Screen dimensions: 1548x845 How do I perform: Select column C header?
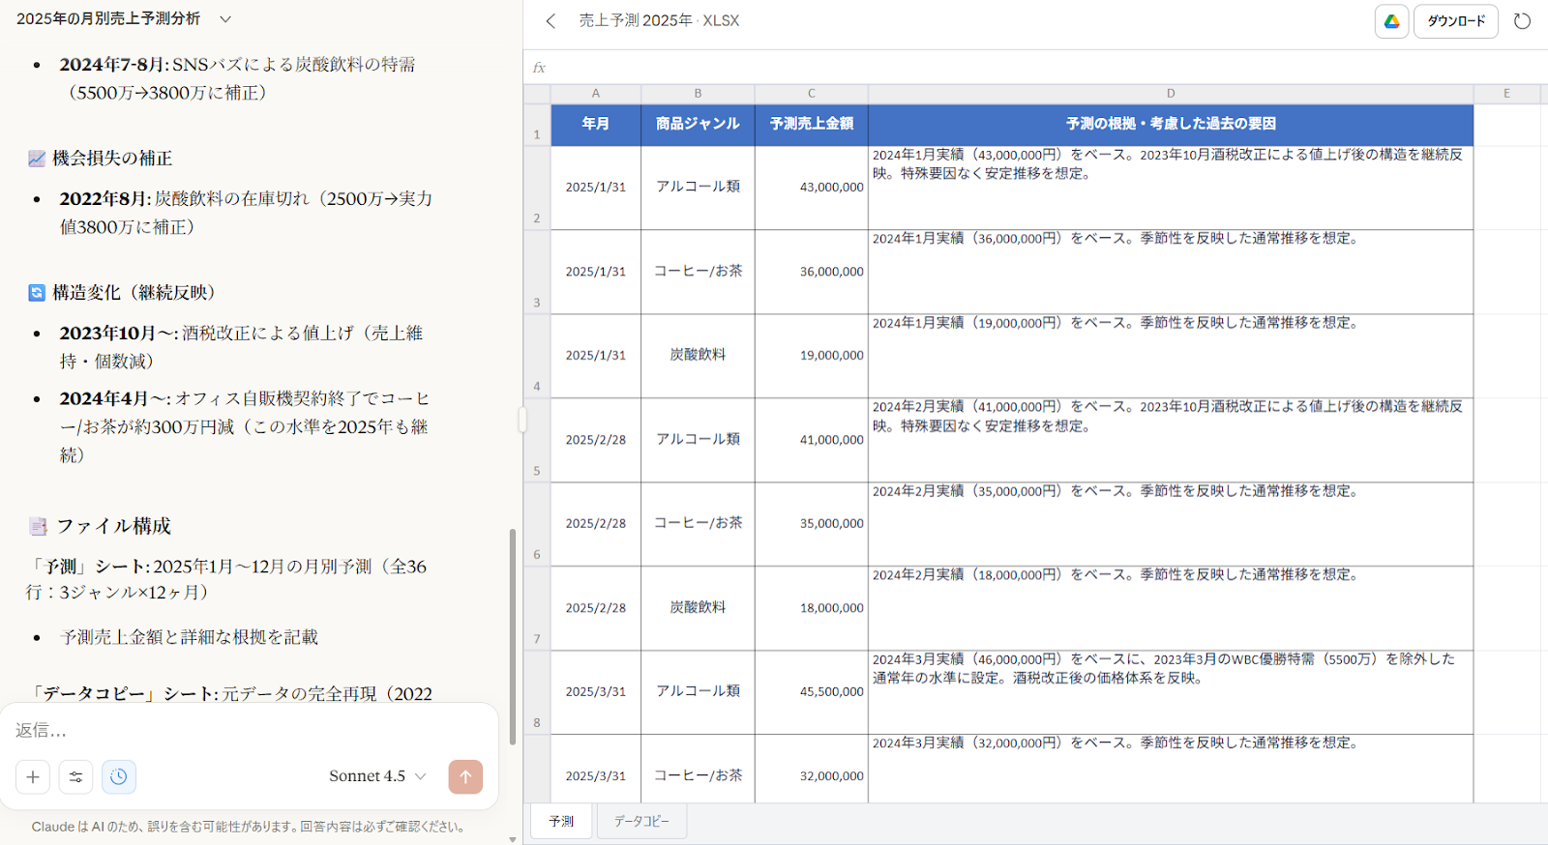pyautogui.click(x=811, y=94)
